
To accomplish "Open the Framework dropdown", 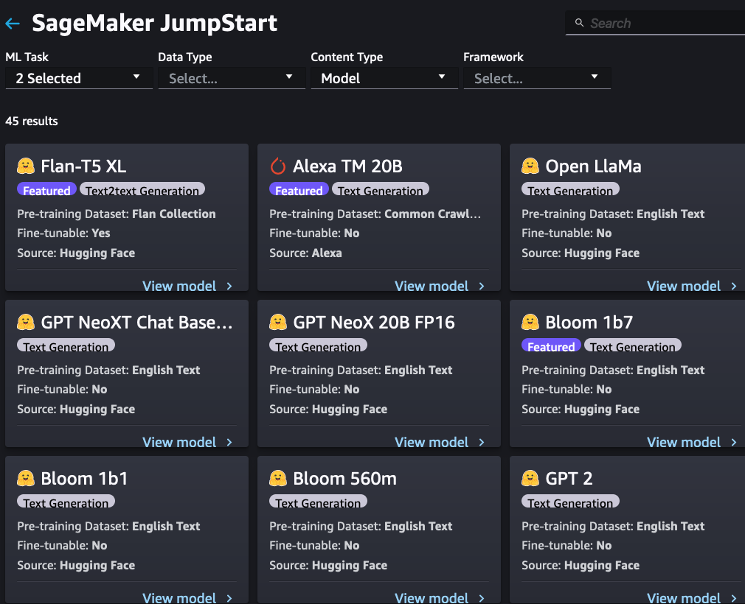I will (x=537, y=78).
